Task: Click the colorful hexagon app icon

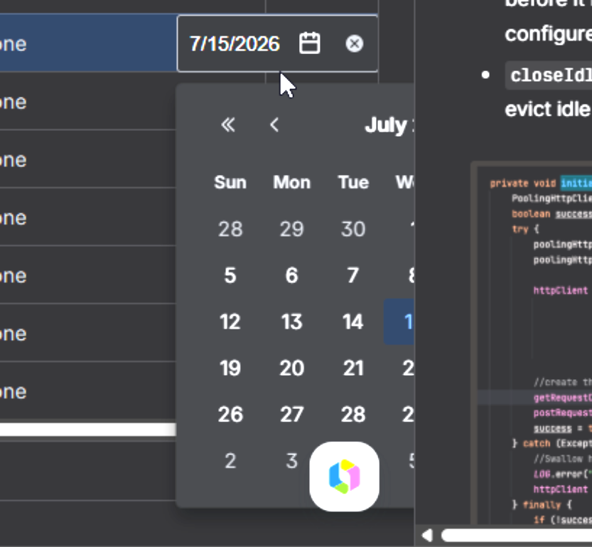Action: 344,477
